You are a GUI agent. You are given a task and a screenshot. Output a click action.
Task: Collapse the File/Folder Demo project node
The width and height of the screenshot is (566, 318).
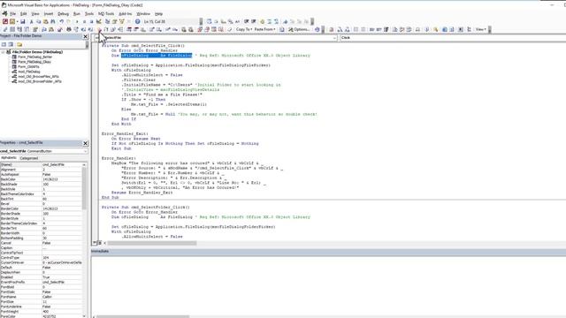[x=4, y=52]
